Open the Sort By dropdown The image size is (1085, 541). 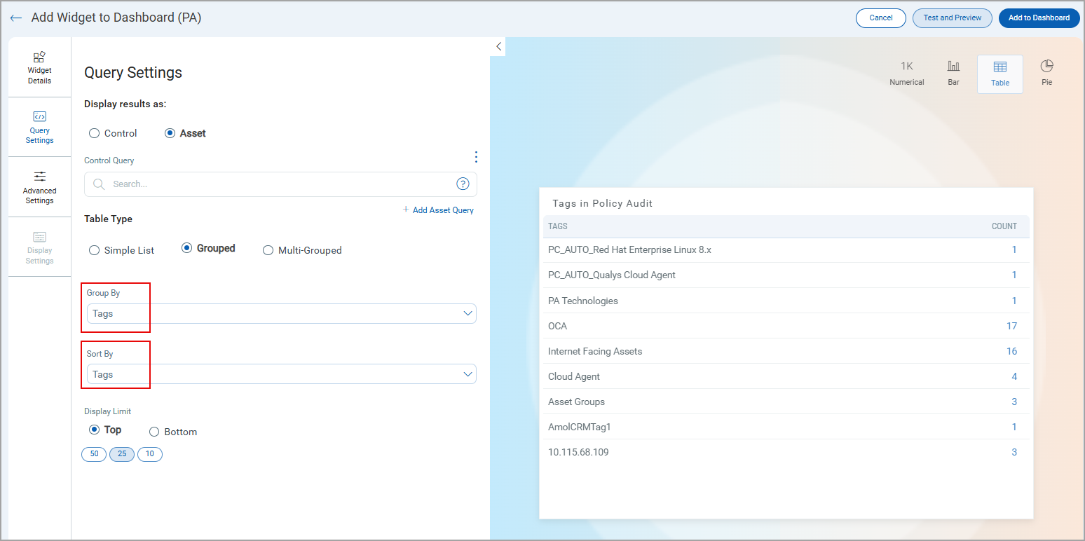pyautogui.click(x=282, y=374)
